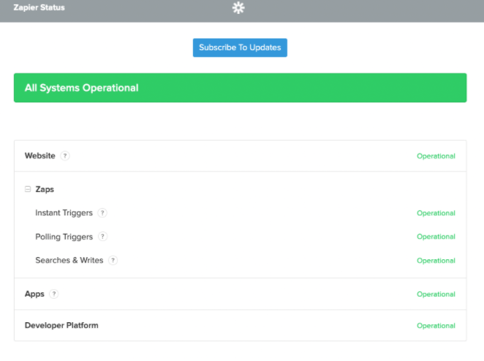Select the Instant Triggers label
484x361 pixels.
(x=64, y=213)
